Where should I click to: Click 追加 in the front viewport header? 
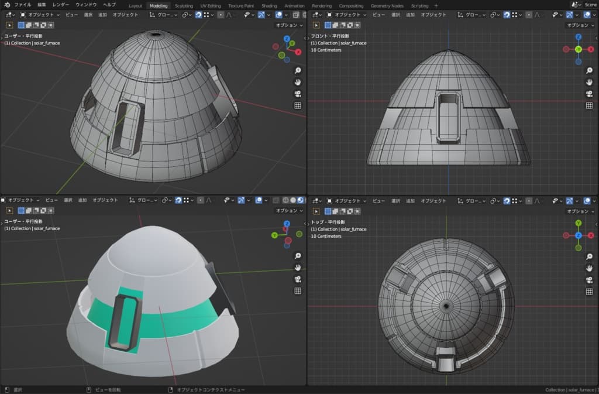pyautogui.click(x=411, y=15)
